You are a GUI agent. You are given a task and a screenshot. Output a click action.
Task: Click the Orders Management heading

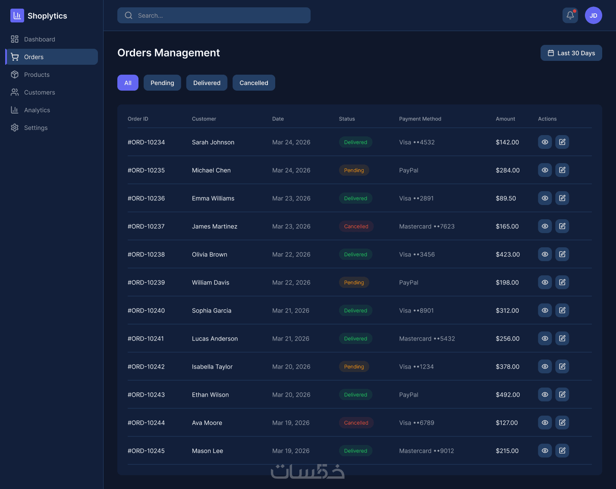(x=169, y=53)
